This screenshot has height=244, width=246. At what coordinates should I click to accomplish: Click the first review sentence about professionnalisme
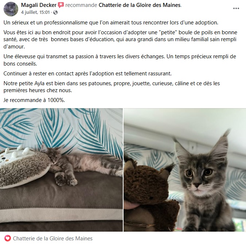tap(111, 23)
